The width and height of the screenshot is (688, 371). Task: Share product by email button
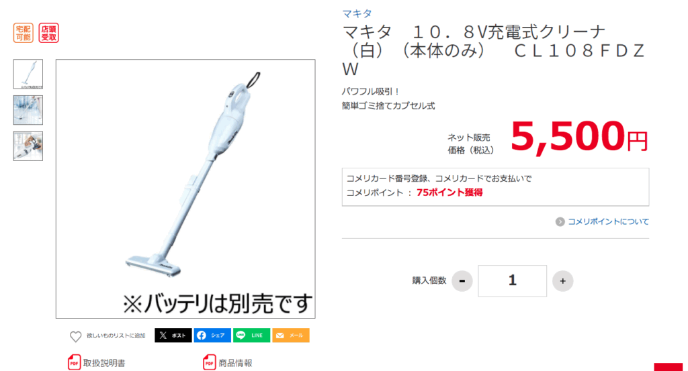(291, 335)
